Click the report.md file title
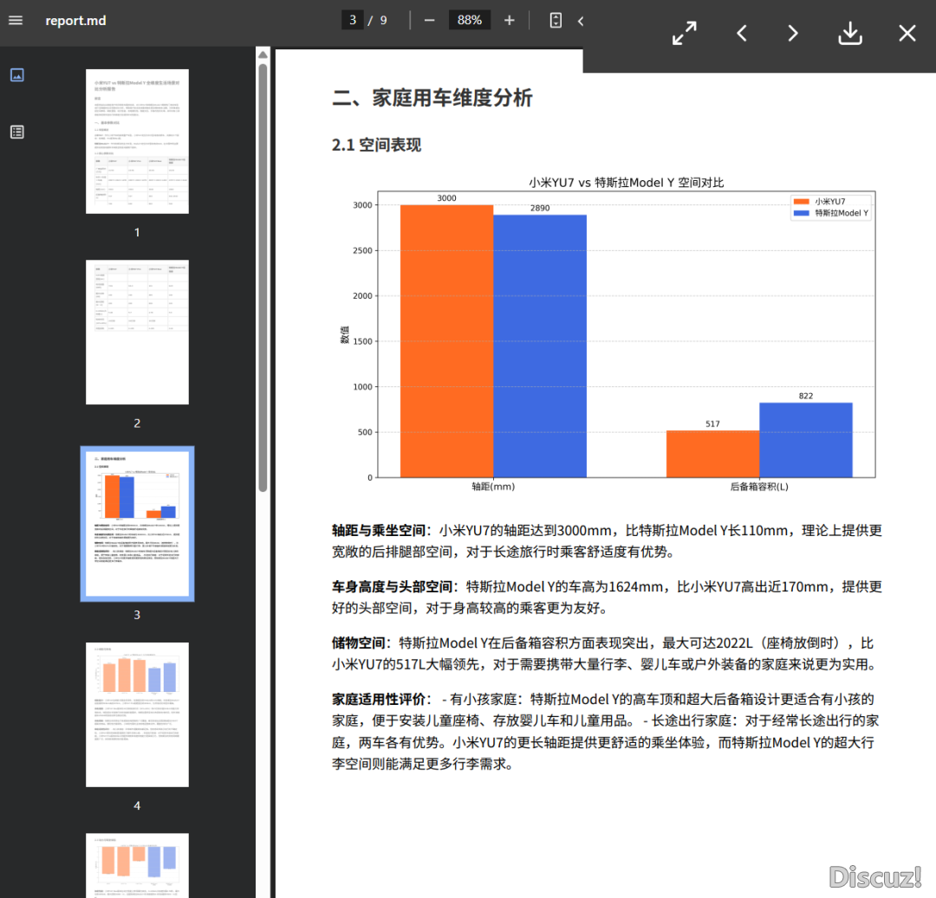936x898 pixels. tap(76, 20)
